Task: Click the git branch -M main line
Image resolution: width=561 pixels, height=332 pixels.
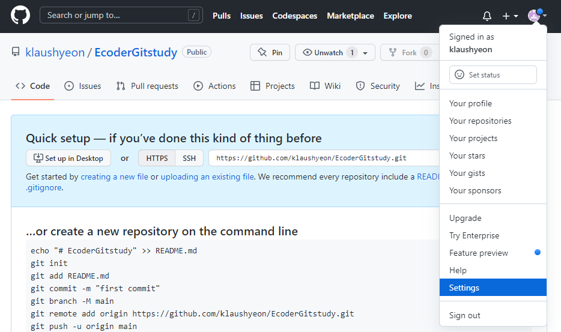Action: pyautogui.click(x=72, y=301)
